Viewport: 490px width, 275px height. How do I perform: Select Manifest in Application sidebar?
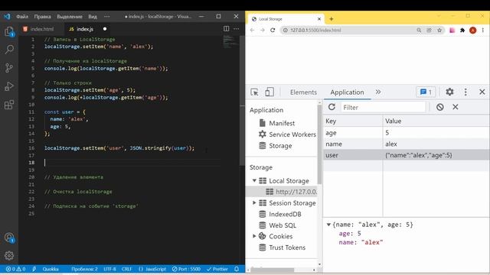pos(282,123)
